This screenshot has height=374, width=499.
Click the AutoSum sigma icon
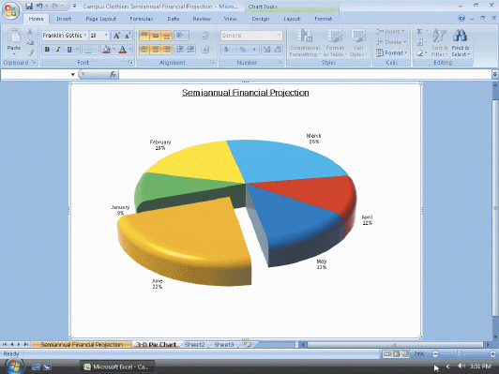(420, 32)
